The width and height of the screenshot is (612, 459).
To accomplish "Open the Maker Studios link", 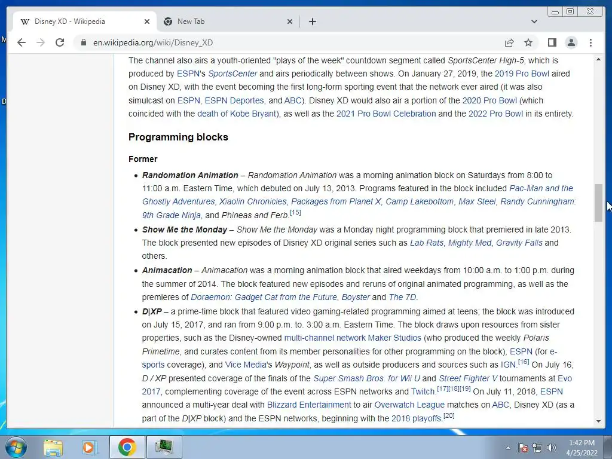I will pos(394,338).
